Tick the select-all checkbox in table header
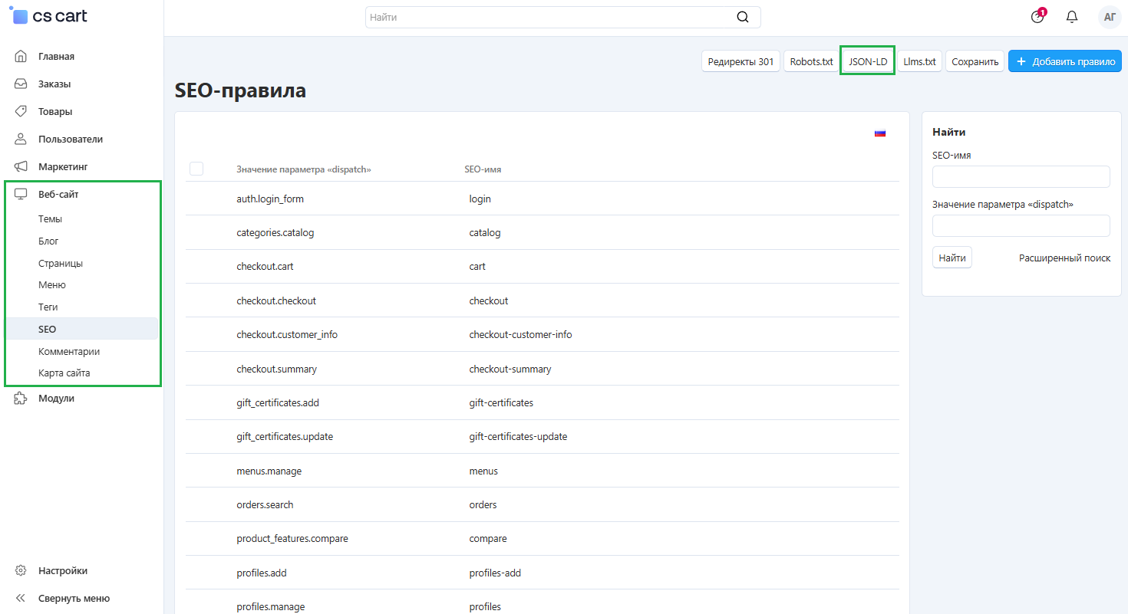 click(196, 169)
